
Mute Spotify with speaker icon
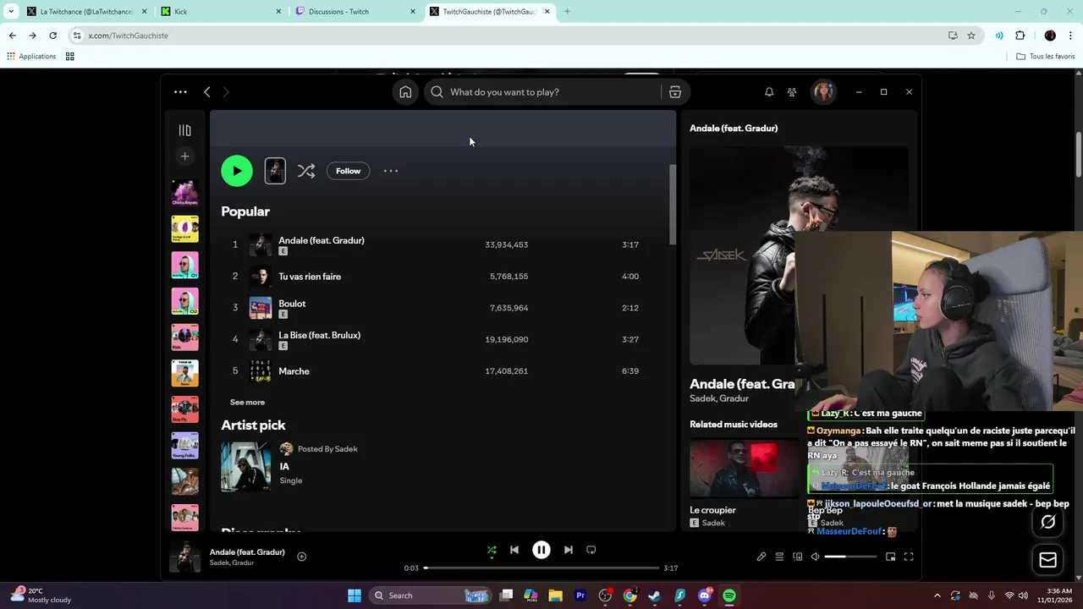point(815,557)
